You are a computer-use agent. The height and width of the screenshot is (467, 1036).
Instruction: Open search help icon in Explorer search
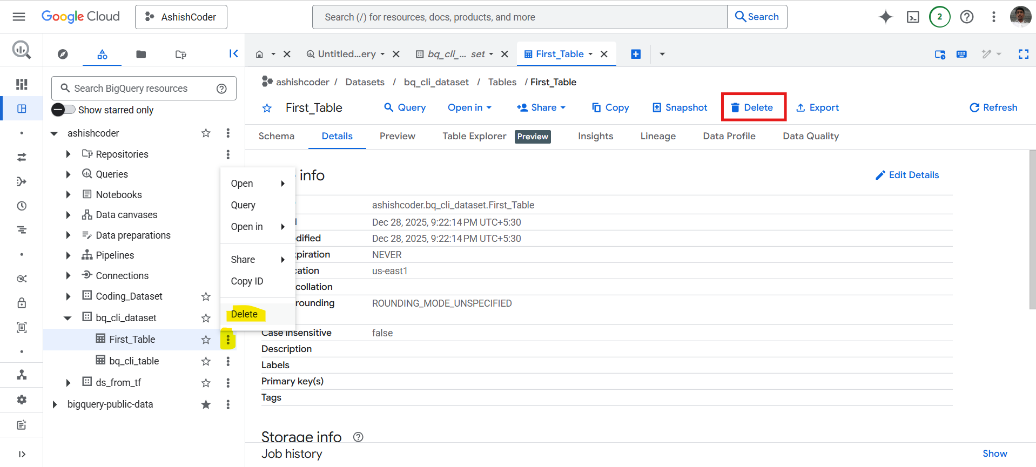pyautogui.click(x=221, y=89)
